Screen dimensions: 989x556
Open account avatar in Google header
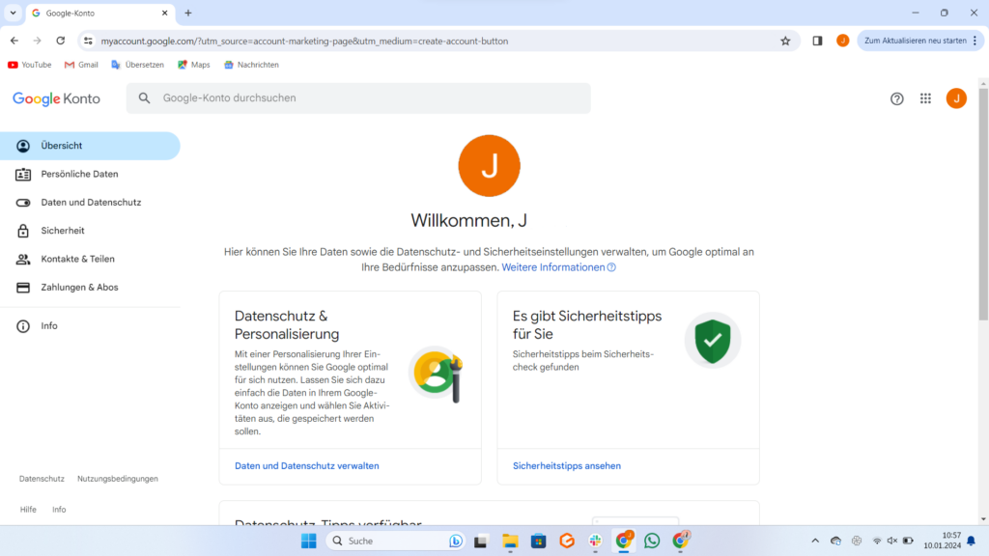coord(955,98)
